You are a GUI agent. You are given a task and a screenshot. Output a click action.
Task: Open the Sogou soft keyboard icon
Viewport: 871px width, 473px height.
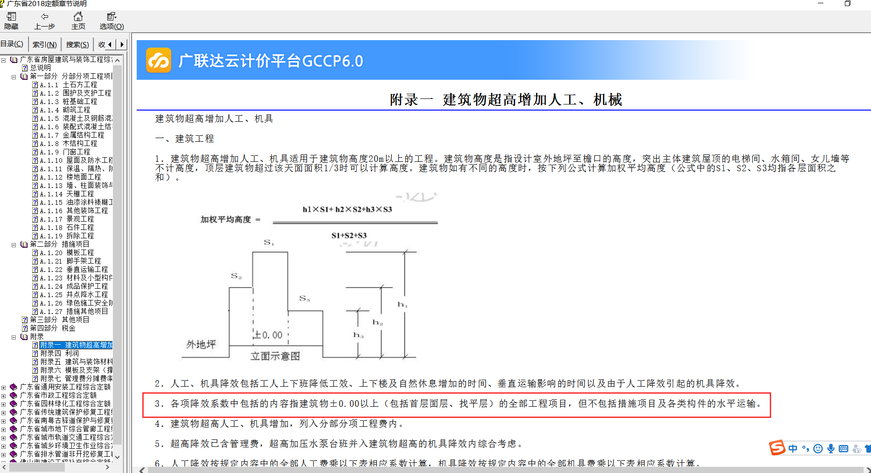point(843,449)
